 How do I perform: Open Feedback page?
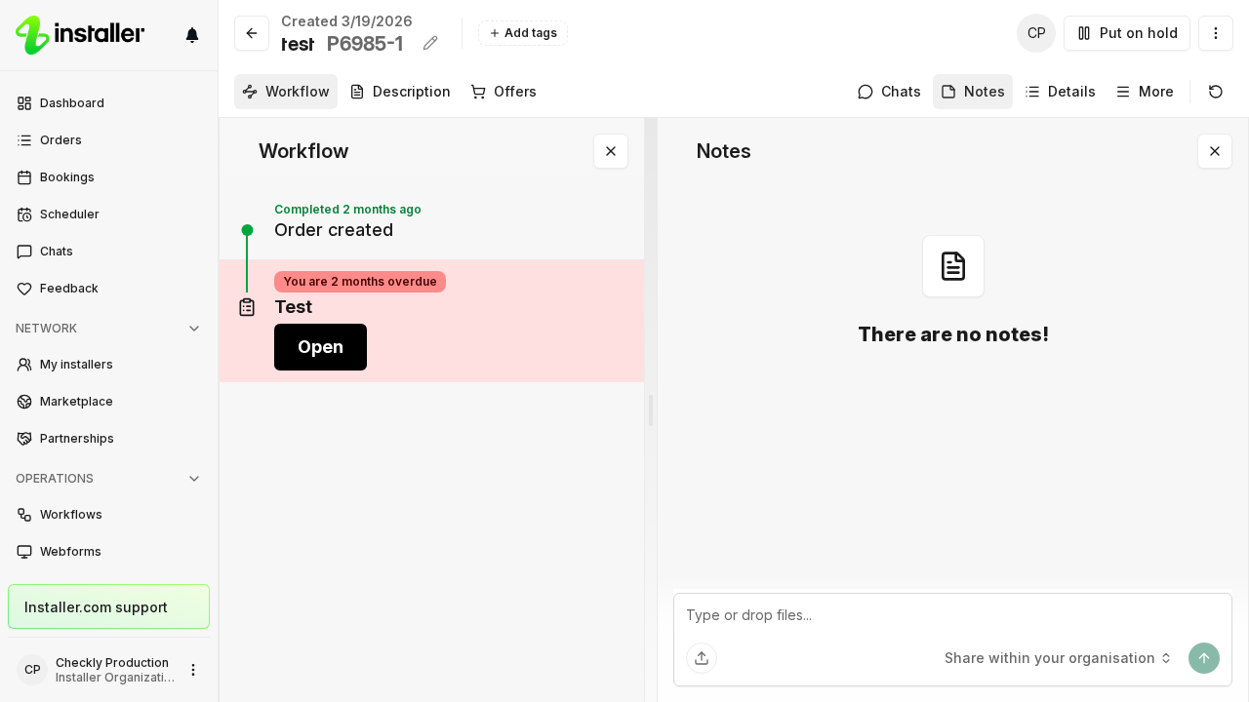point(109,289)
